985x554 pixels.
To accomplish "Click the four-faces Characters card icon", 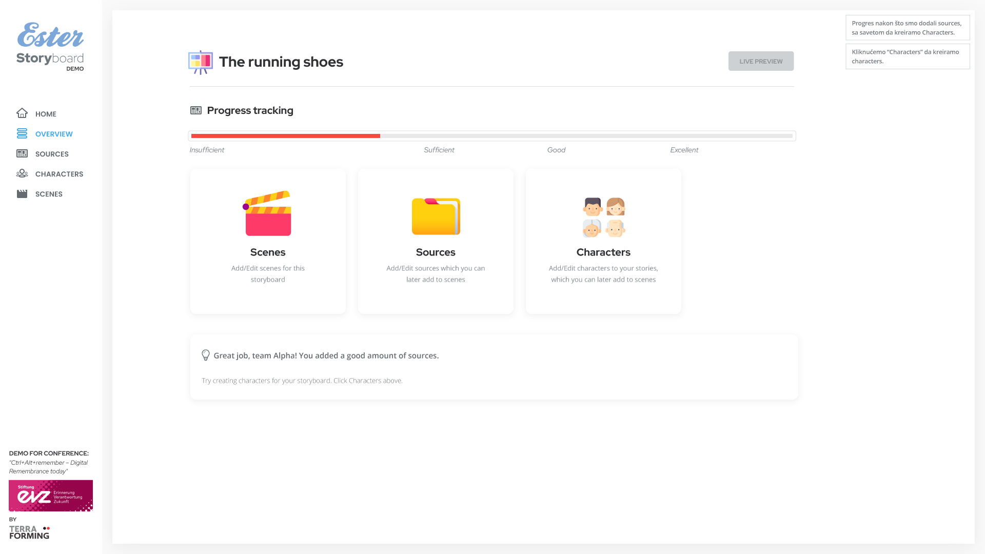I will 603,217.
